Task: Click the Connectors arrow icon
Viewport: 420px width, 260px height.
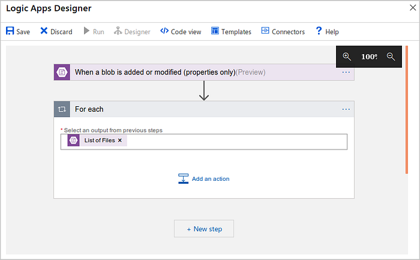Action: [265, 31]
